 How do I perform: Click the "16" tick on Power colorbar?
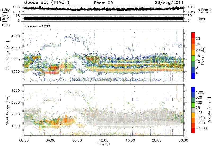pyautogui.click(x=198, y=56)
